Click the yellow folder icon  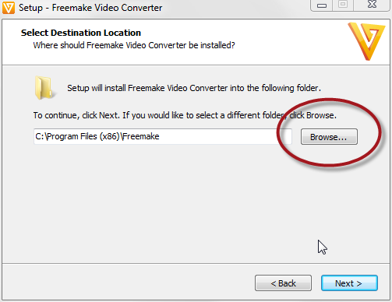coord(44,88)
